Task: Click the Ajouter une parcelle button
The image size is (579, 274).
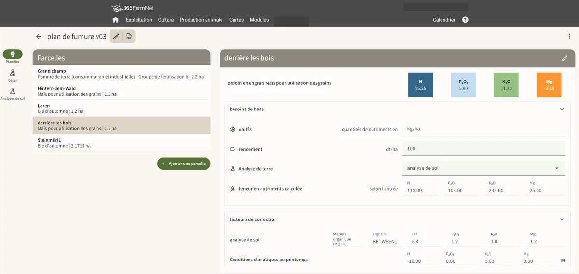Action: (x=184, y=164)
